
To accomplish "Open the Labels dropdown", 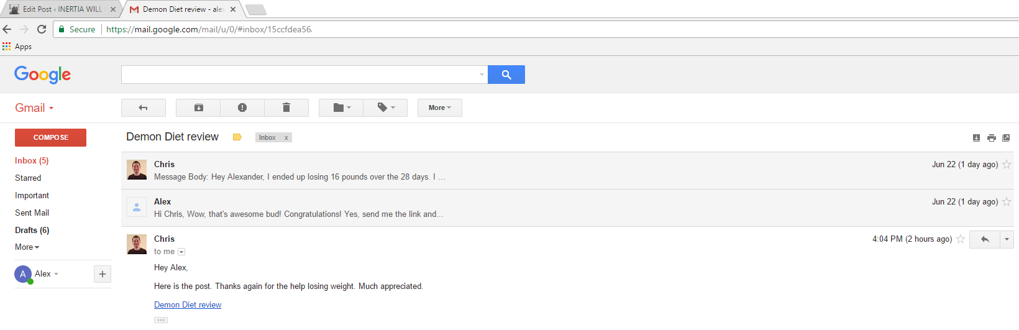I will click(x=385, y=108).
